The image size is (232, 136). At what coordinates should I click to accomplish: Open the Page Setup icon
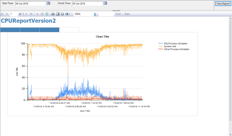tap(62, 14)
